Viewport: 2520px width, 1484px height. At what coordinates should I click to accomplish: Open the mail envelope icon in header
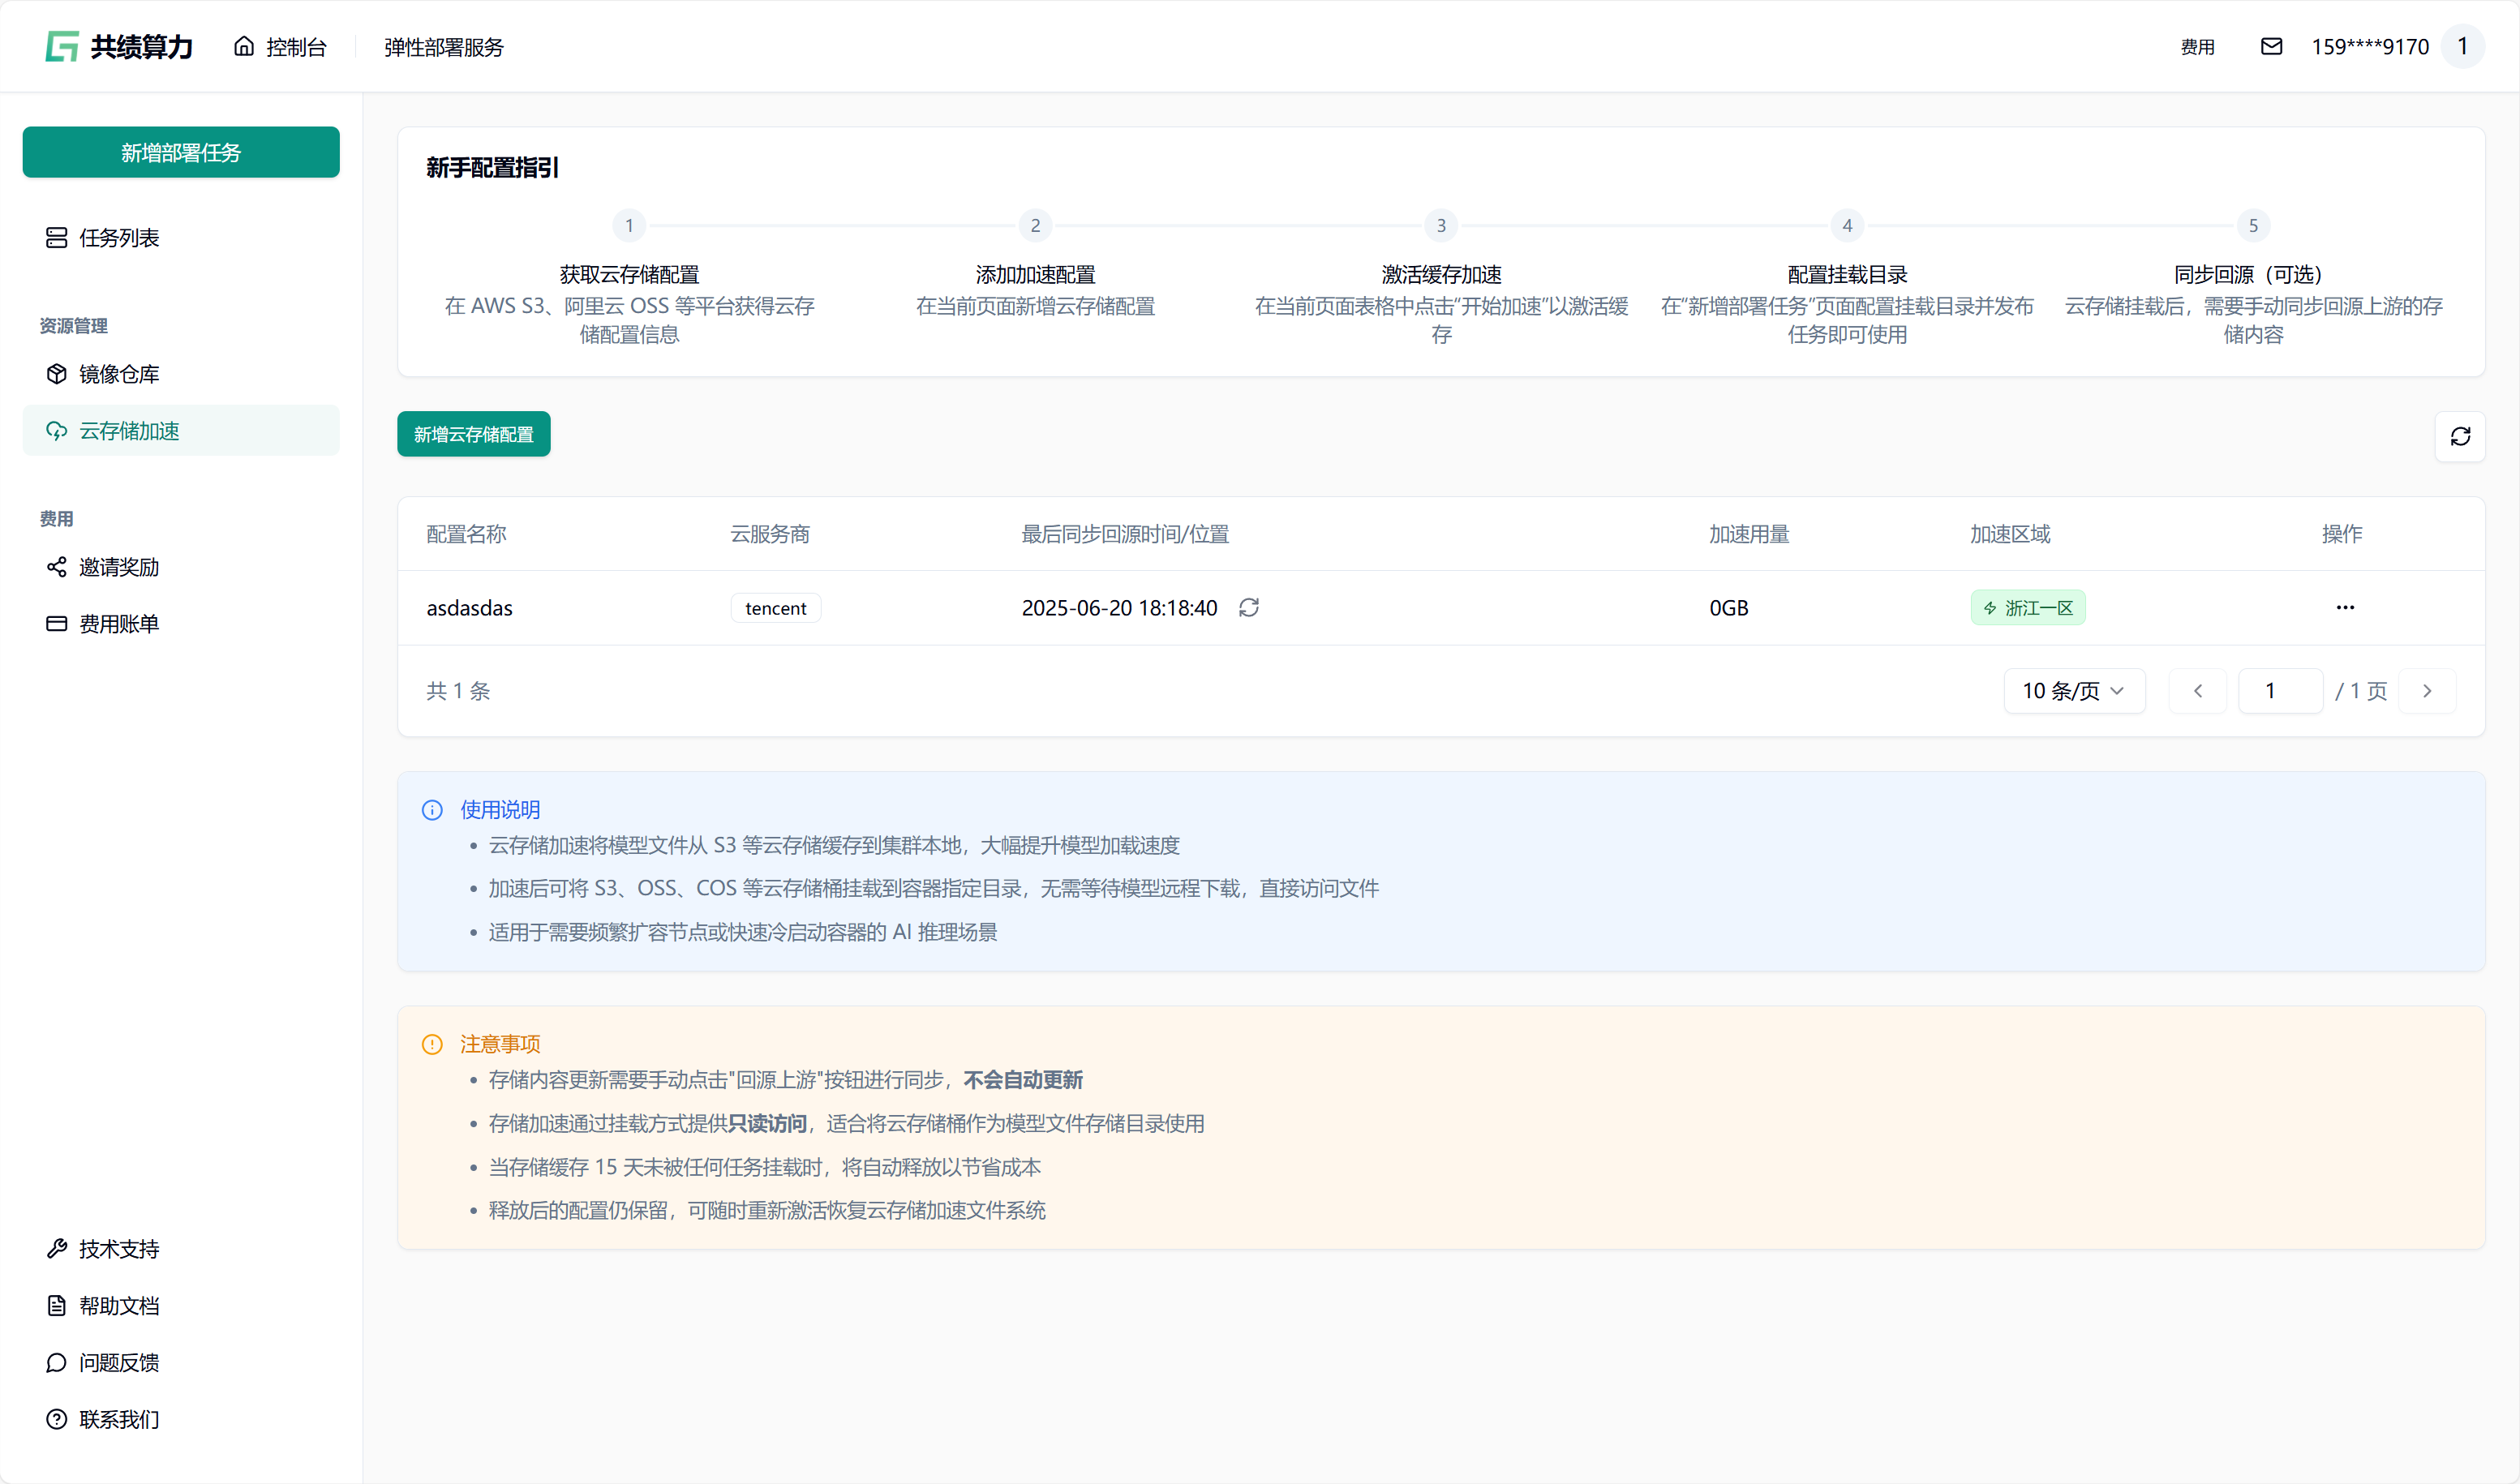2271,47
